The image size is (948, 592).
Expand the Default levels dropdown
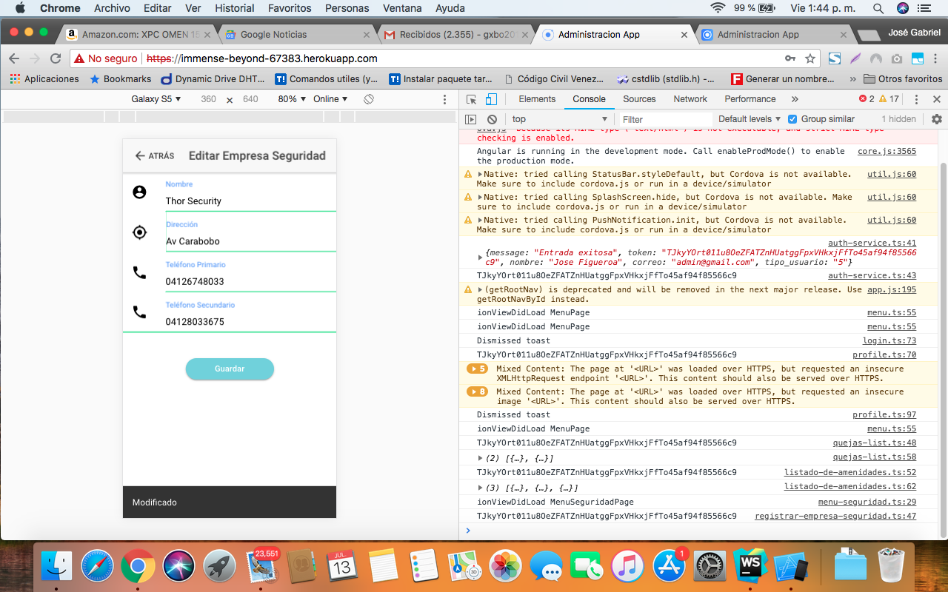pyautogui.click(x=750, y=119)
